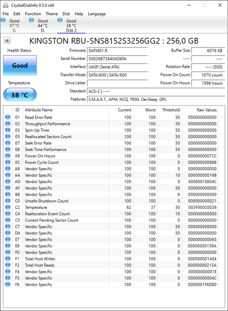Click the Good health status button
Image resolution: width=228 pixels, height=311 pixels.
[x=20, y=65]
